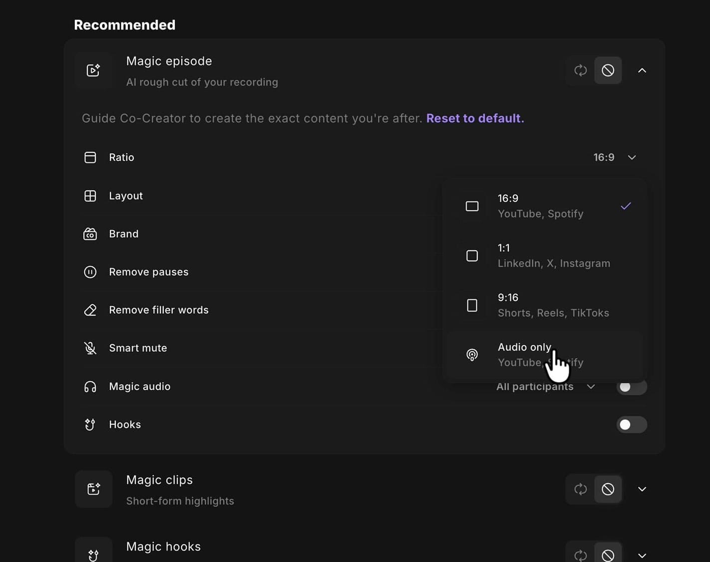Click the 1:1 square icon
Viewport: 710px width, 562px height.
472,256
